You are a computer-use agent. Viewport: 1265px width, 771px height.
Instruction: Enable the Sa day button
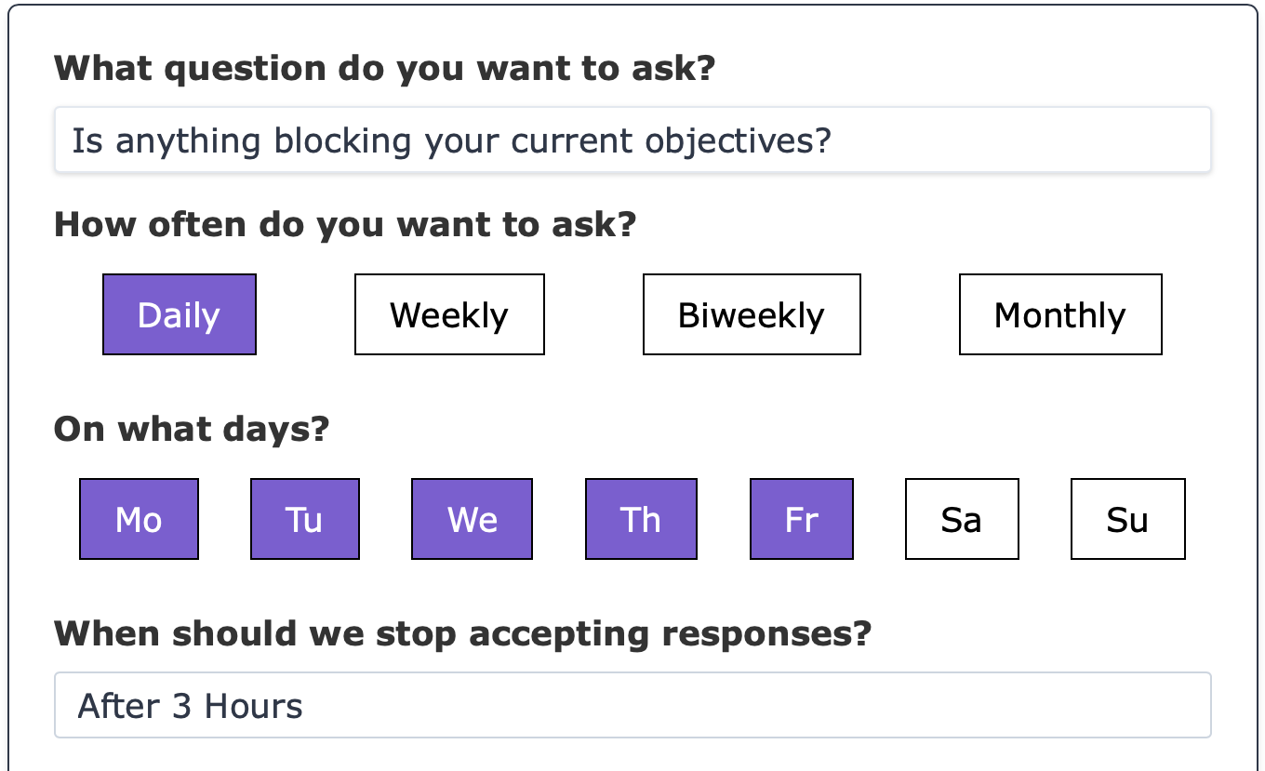click(x=962, y=519)
